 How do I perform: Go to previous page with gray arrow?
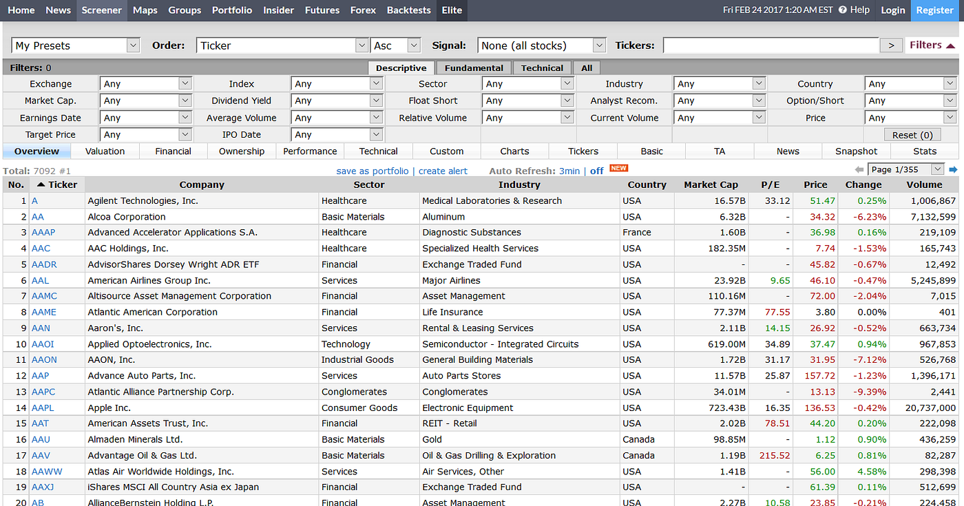[859, 169]
